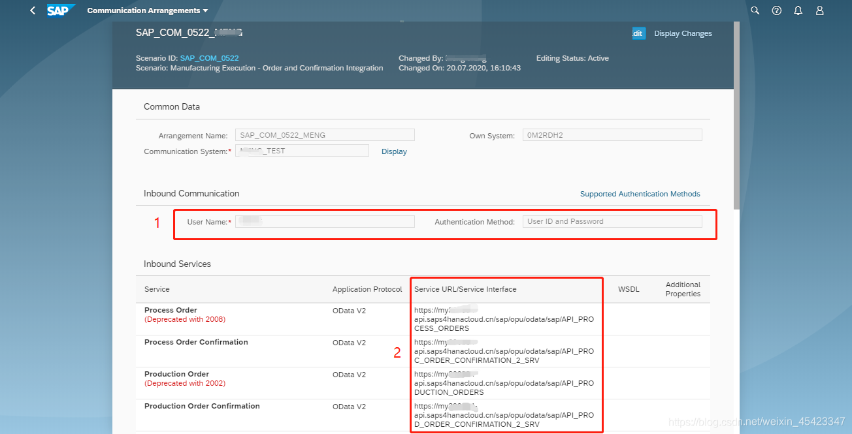Click the API_PROC_ORDER_CONFIRMATION_2_SRV URL
Screen dimensions: 852x434
[504, 351]
